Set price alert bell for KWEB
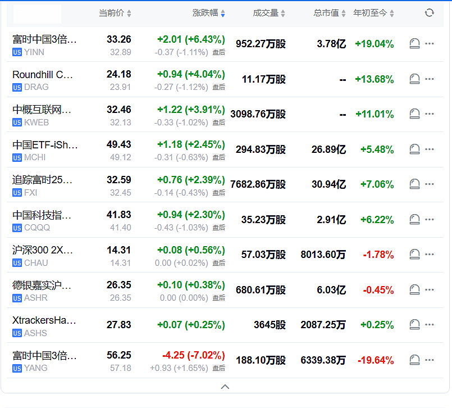Screen dimensions: 452x408 (414, 114)
